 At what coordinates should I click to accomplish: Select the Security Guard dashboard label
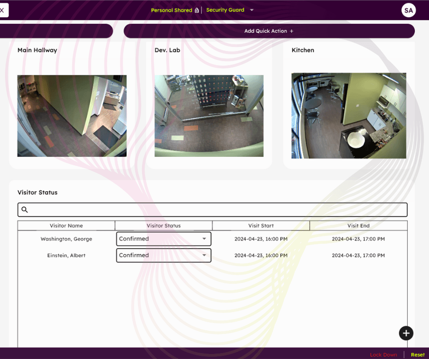coord(225,10)
